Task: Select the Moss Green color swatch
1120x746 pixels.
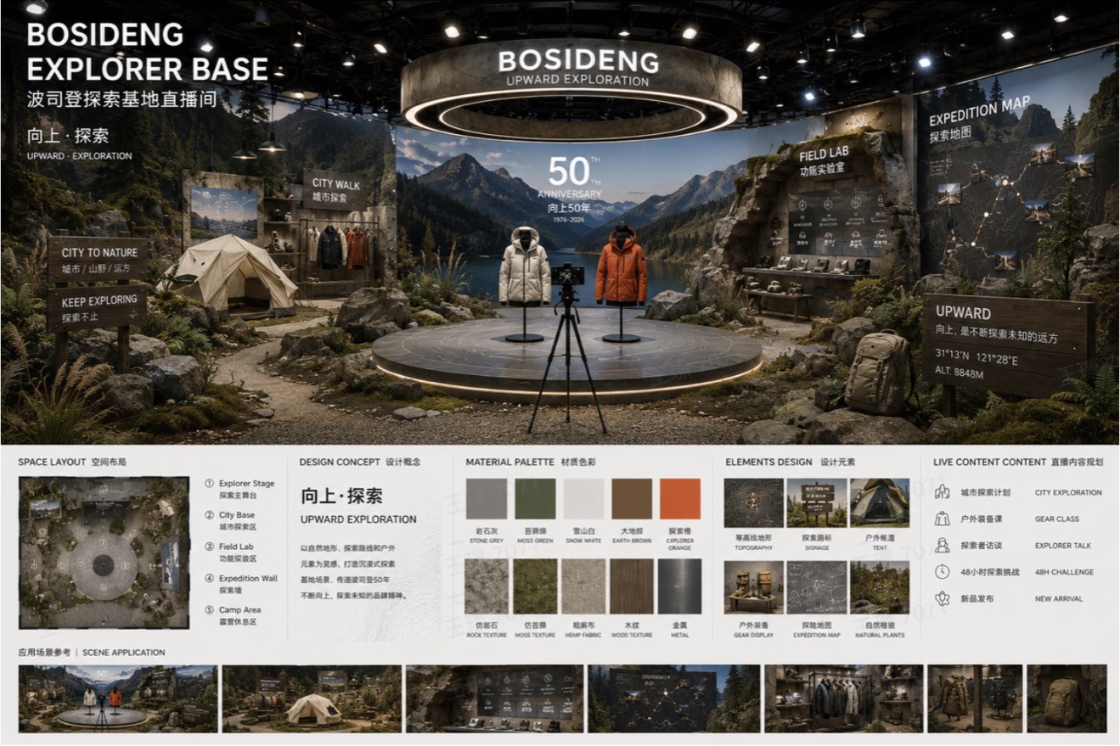Action: click(x=535, y=499)
